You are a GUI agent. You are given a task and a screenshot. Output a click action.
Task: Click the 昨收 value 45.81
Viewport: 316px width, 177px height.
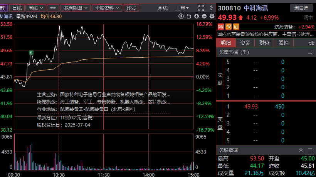[308, 166]
